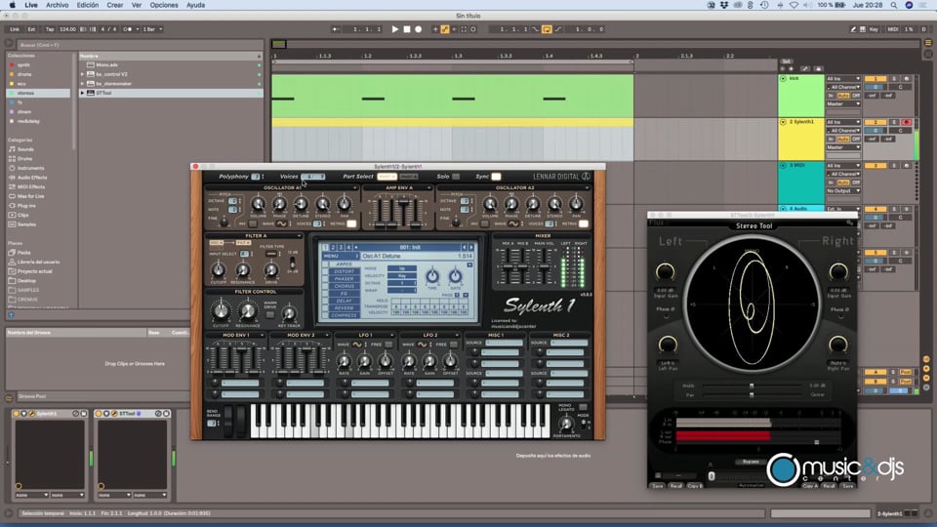The width and height of the screenshot is (937, 527).
Task: Go to next Sylenth1 preset arrow
Action: point(470,247)
